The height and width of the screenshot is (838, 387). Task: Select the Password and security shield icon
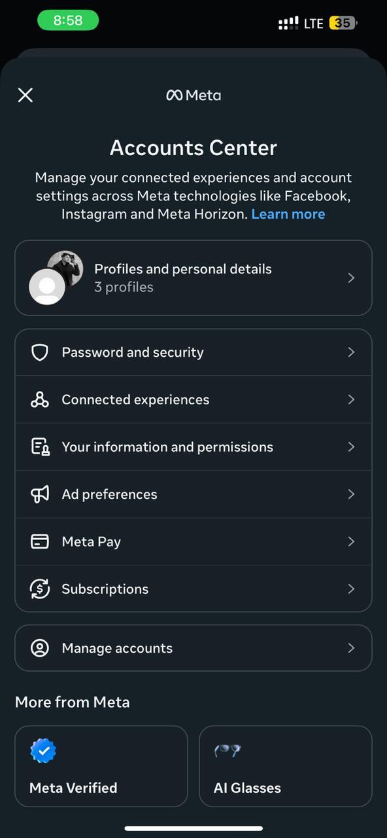tap(40, 352)
